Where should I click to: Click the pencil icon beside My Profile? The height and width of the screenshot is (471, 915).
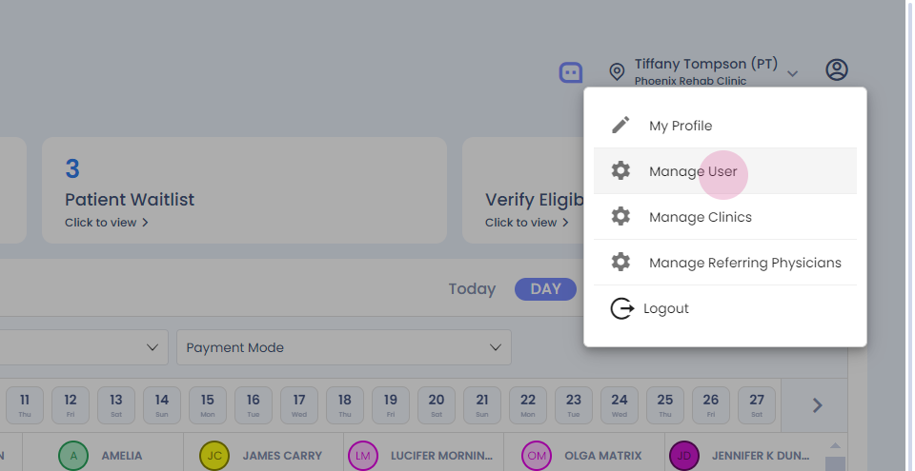(x=620, y=125)
